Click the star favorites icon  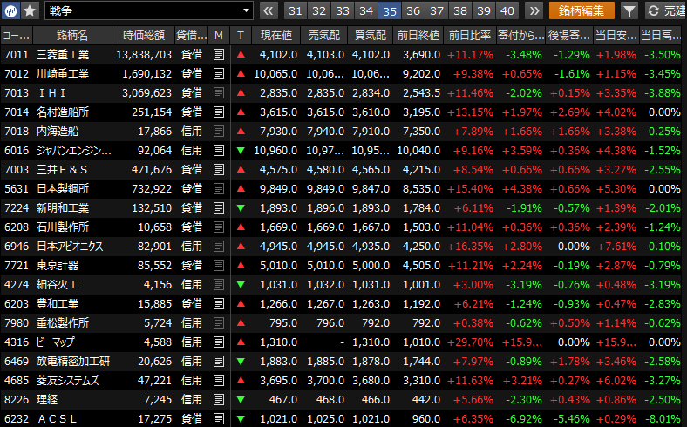coord(30,10)
